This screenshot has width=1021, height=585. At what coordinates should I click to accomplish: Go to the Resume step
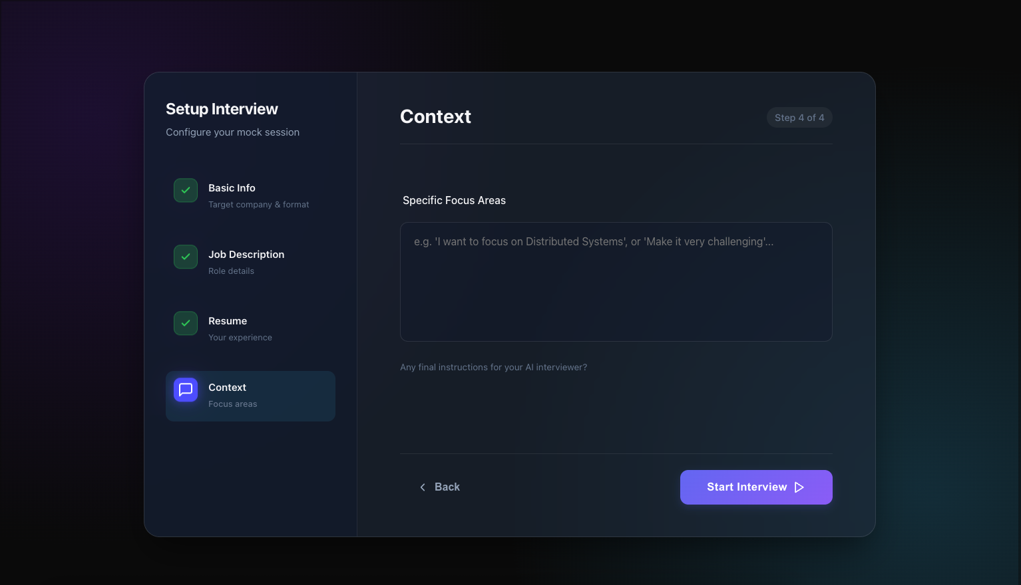tap(250, 328)
